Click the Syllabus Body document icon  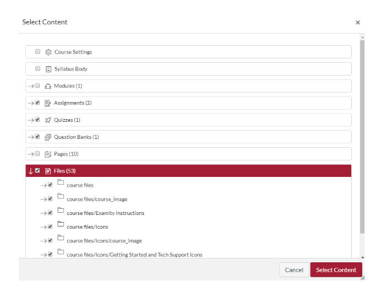(x=49, y=69)
